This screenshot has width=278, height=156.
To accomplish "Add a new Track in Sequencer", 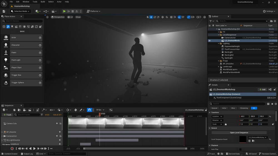I will click(x=8, y=115).
